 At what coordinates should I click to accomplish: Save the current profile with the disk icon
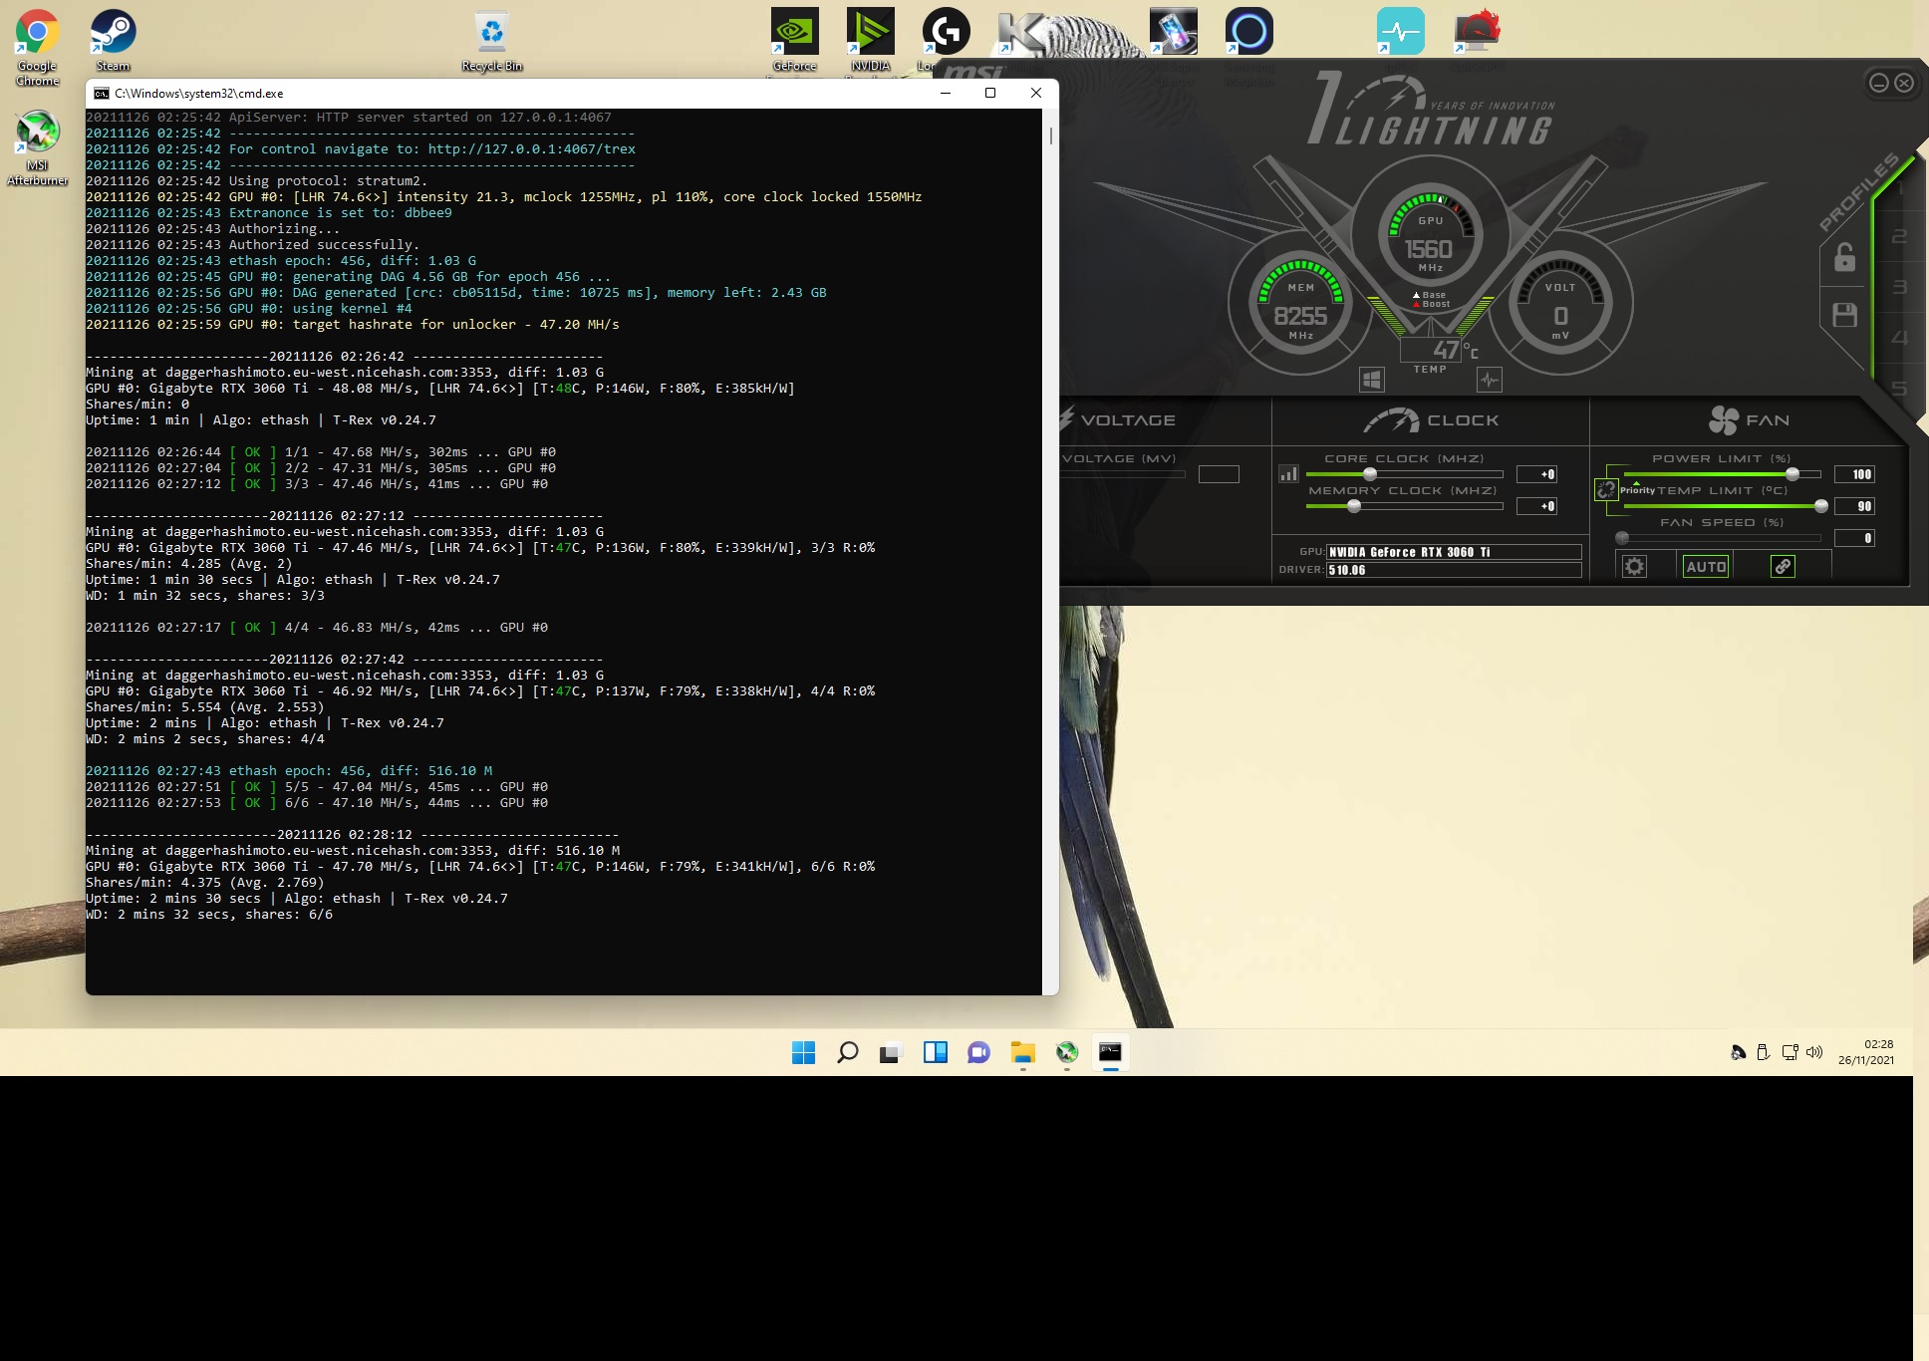click(1846, 314)
